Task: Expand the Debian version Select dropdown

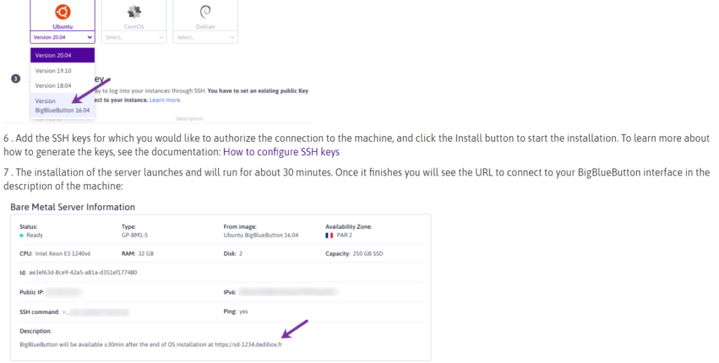Action: point(205,37)
